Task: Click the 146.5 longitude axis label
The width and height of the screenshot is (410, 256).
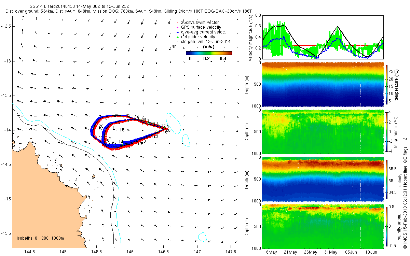Action: [163, 252]
